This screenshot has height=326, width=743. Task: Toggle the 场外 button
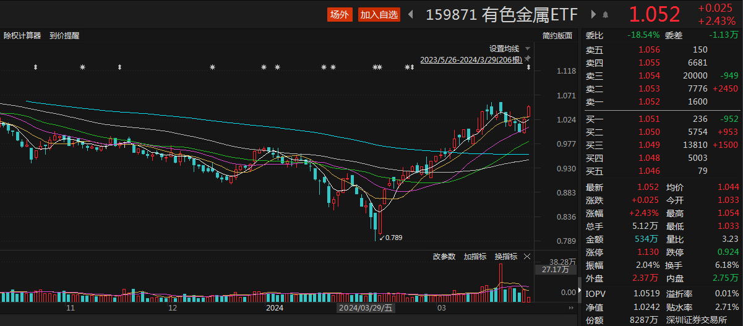[340, 15]
